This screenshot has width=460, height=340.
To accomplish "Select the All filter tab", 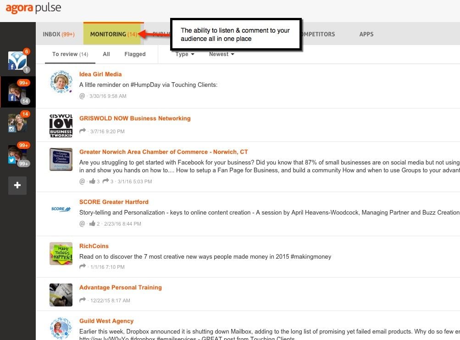I will click(106, 54).
